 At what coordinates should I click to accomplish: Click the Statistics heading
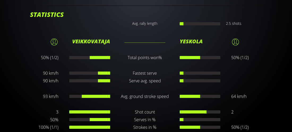coord(47,15)
